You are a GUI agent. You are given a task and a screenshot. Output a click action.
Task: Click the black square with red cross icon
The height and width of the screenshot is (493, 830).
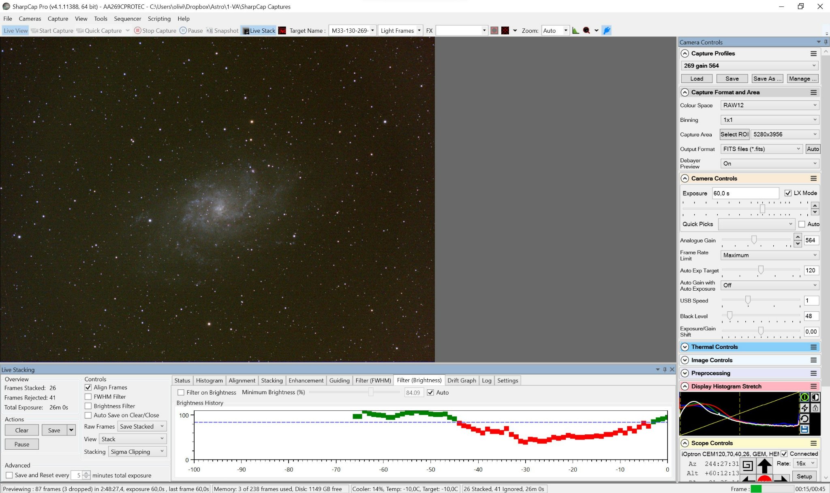point(505,30)
